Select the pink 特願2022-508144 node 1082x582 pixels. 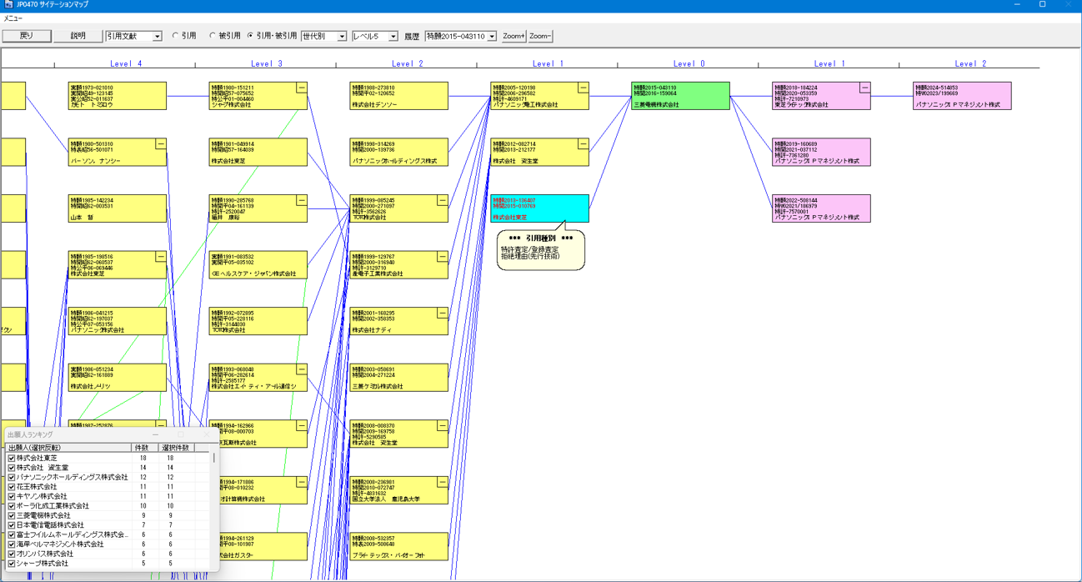tap(821, 208)
